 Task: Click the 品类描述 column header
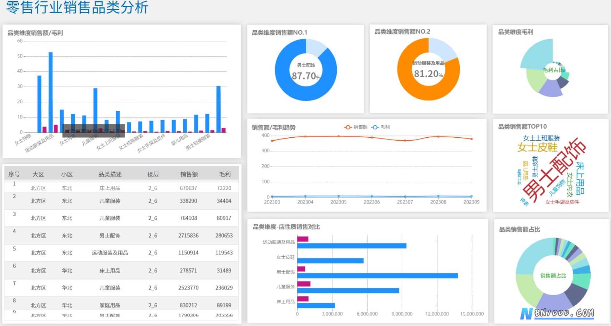[110, 174]
